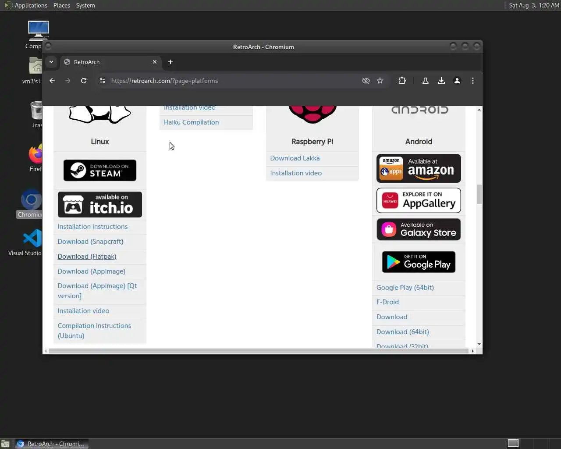Click the horizontal scrollbar at page bottom
561x449 pixels.
(259, 351)
